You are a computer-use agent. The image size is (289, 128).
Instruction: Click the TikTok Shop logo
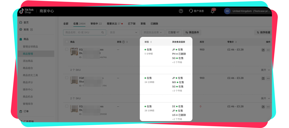pyautogui.click(x=26, y=11)
